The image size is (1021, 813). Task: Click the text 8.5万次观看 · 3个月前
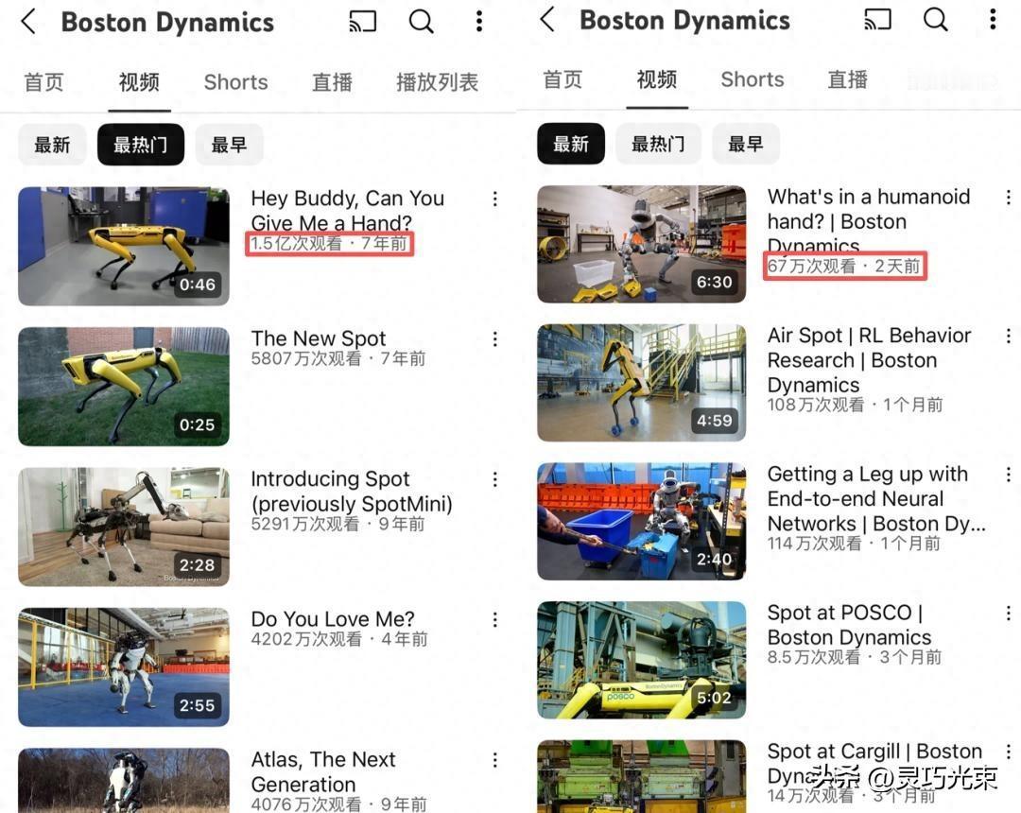pos(855,657)
